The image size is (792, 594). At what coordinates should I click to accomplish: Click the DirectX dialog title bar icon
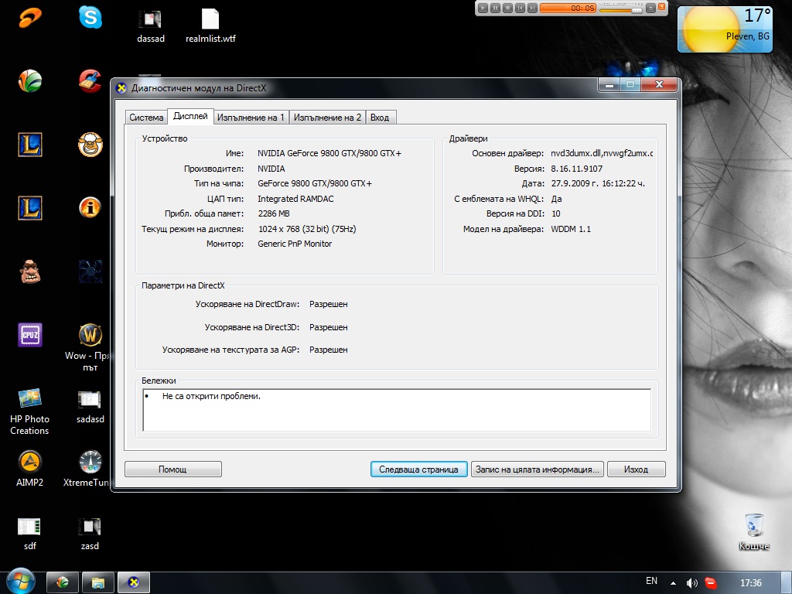121,88
